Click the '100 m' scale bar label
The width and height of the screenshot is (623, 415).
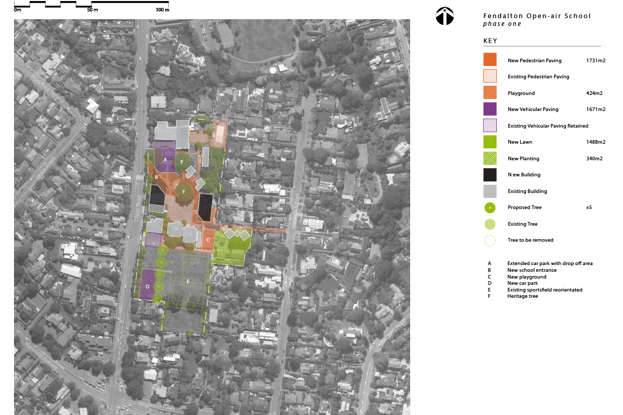click(x=162, y=10)
